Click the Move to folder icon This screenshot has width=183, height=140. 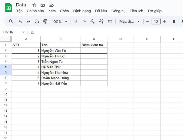[x=43, y=5]
